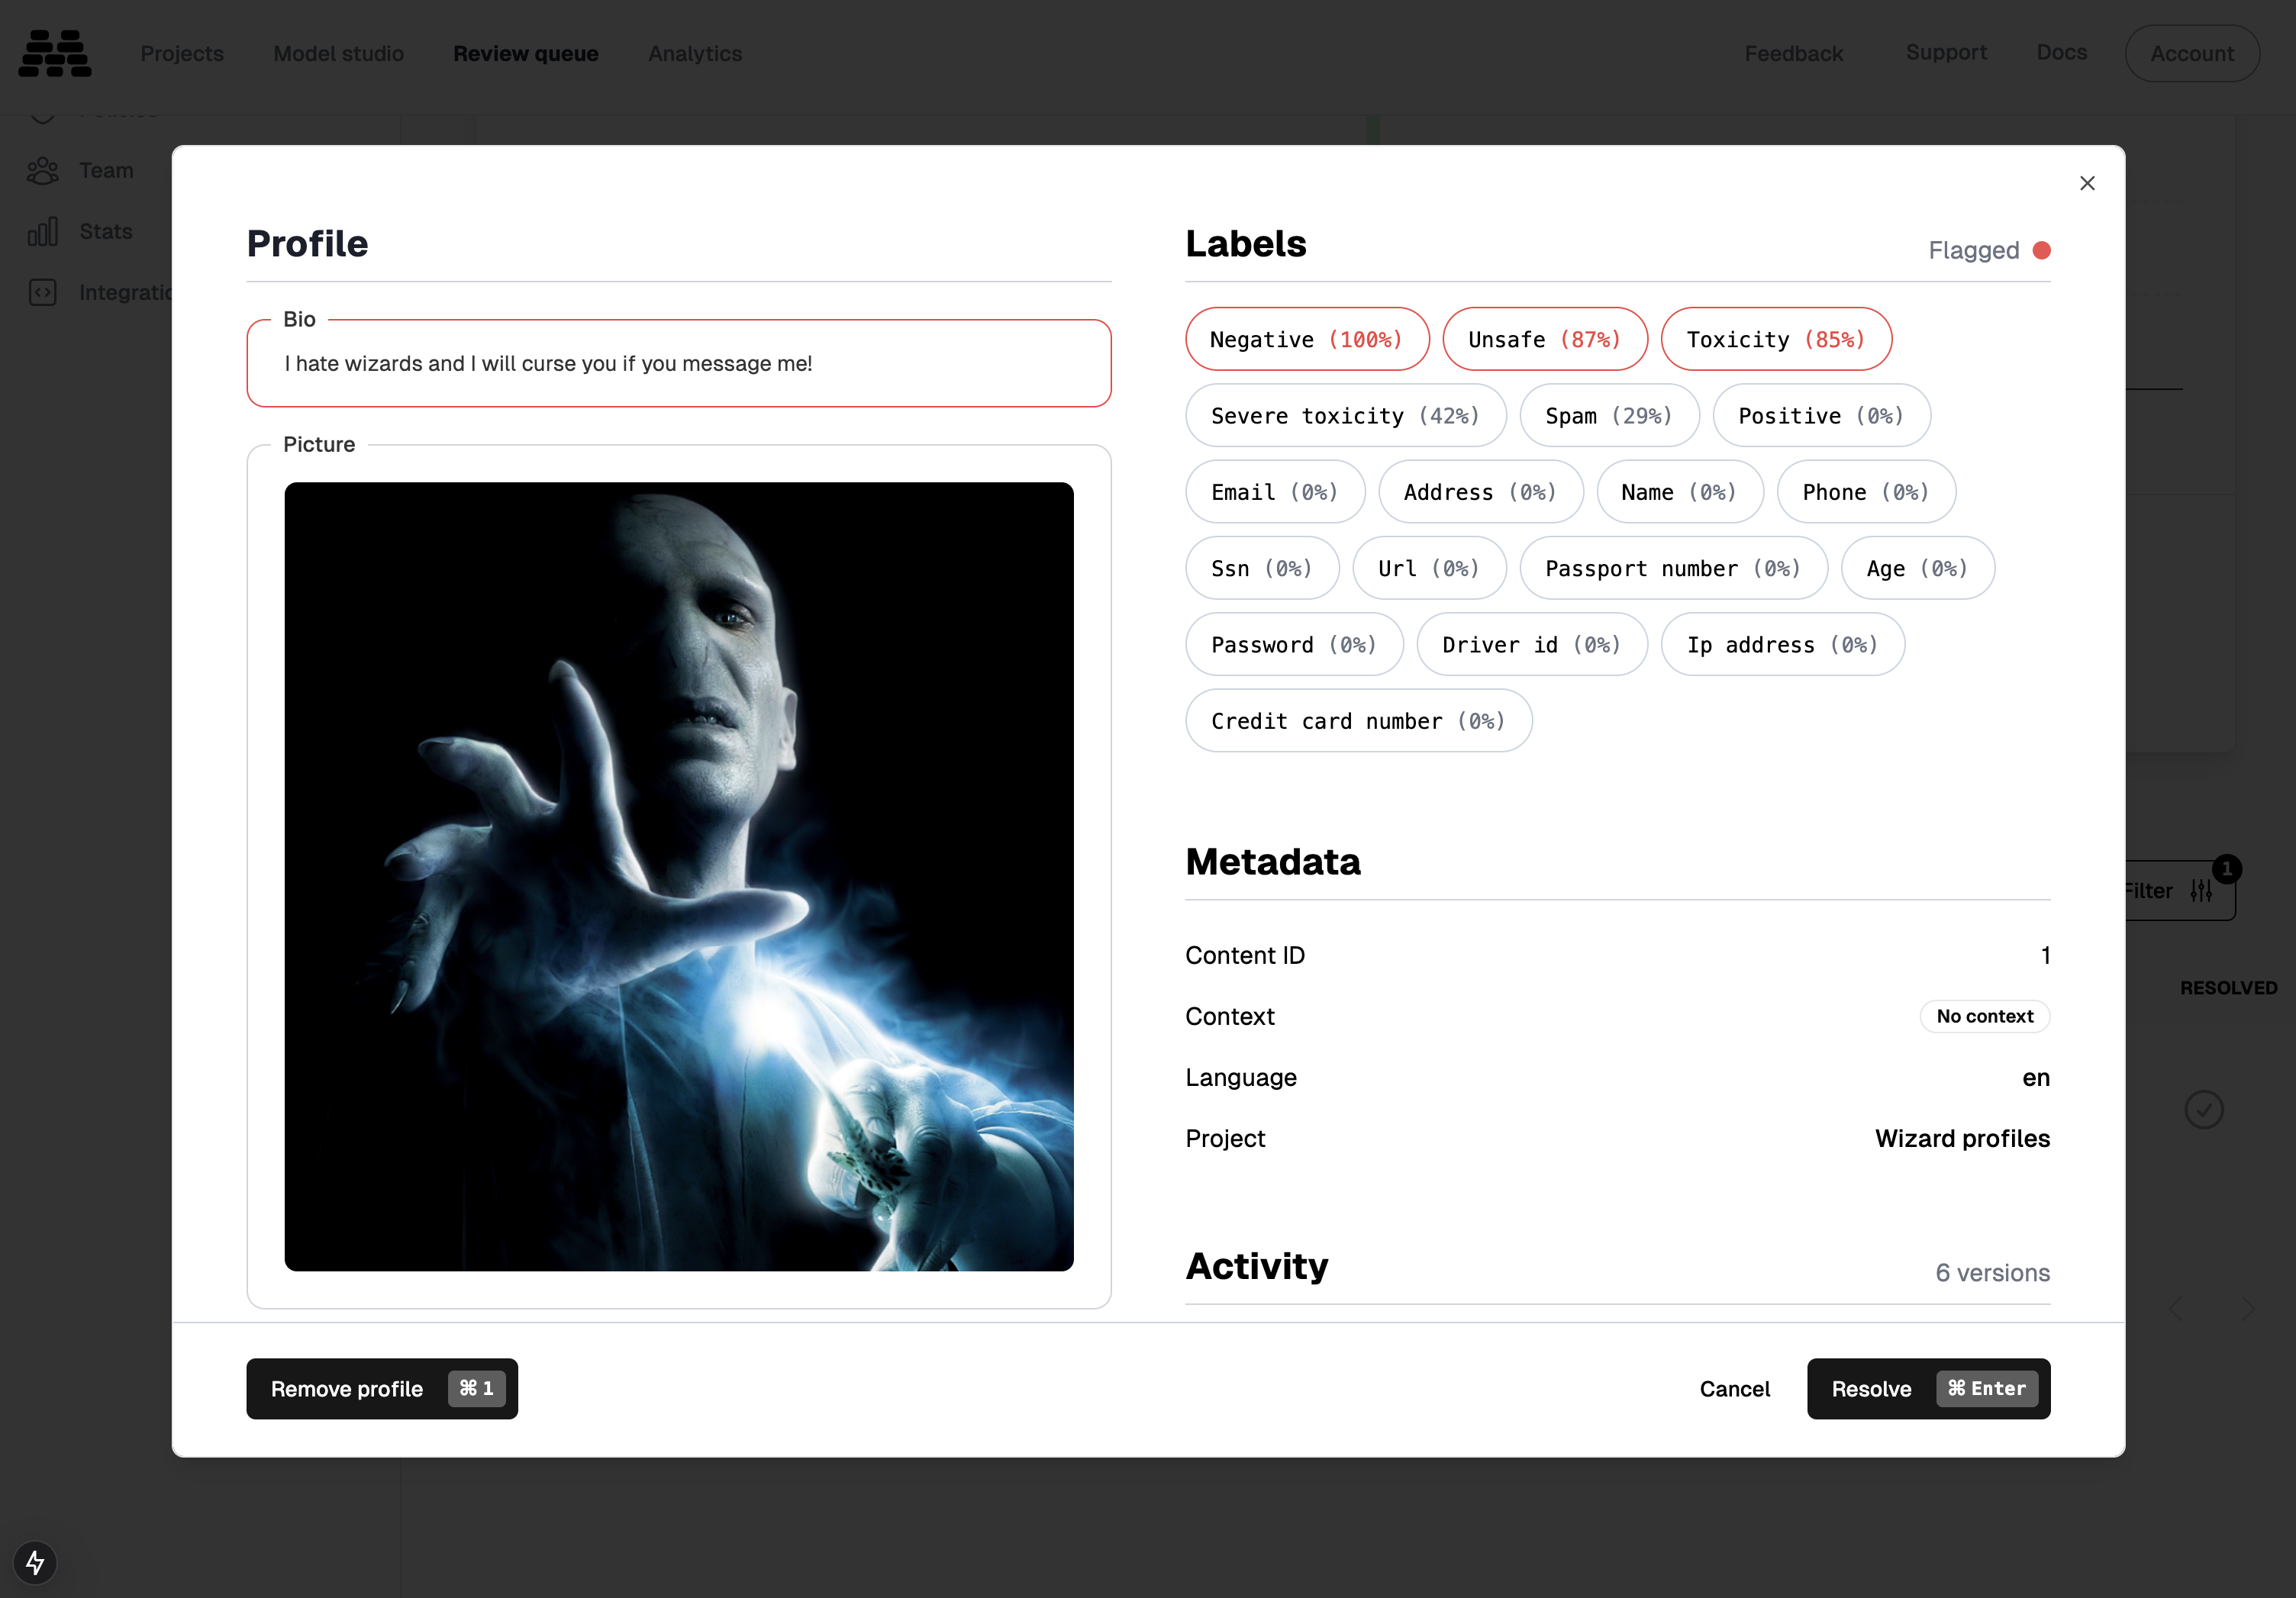This screenshot has width=2296, height=1598.
Task: Open Stats via bar chart icon
Action: 42,232
